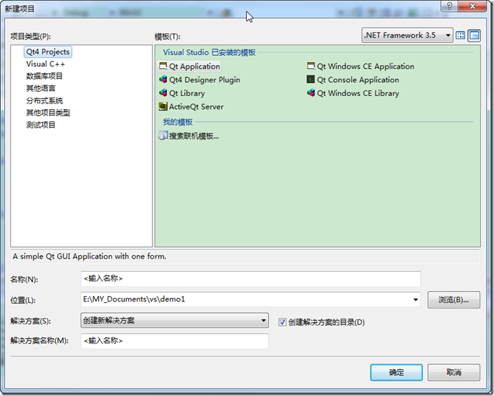Click the 浏览(B)... browse button

click(454, 299)
